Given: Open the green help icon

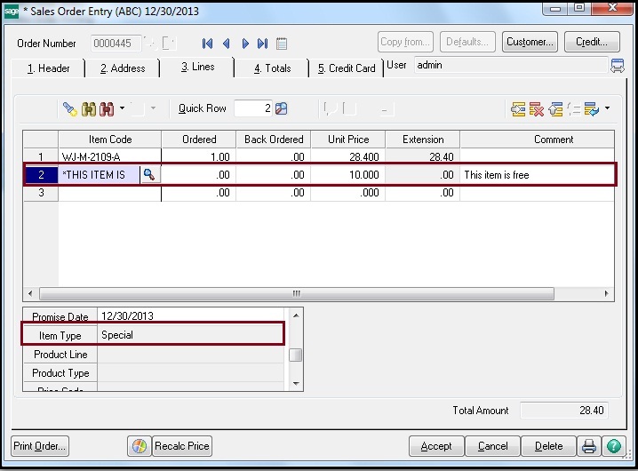Looking at the screenshot, I should [614, 446].
